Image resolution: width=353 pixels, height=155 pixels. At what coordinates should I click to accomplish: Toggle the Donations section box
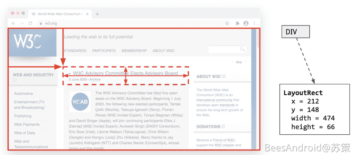224,127
